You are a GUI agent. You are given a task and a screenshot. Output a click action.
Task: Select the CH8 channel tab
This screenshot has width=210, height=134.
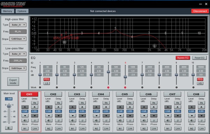click(x=196, y=94)
